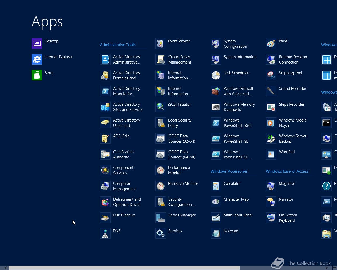Open Component Services icon
This screenshot has width=337, height=270.
click(105, 170)
